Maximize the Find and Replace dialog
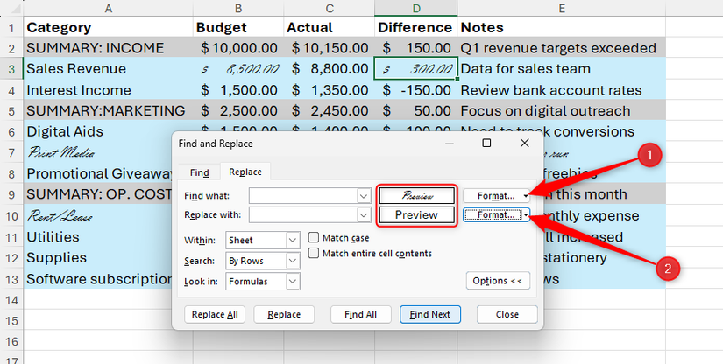 coord(487,143)
